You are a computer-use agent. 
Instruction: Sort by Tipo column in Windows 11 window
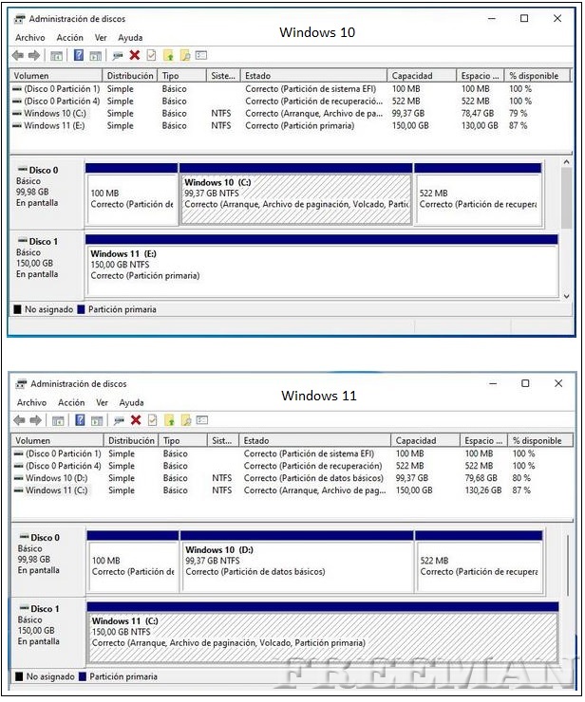click(183, 440)
